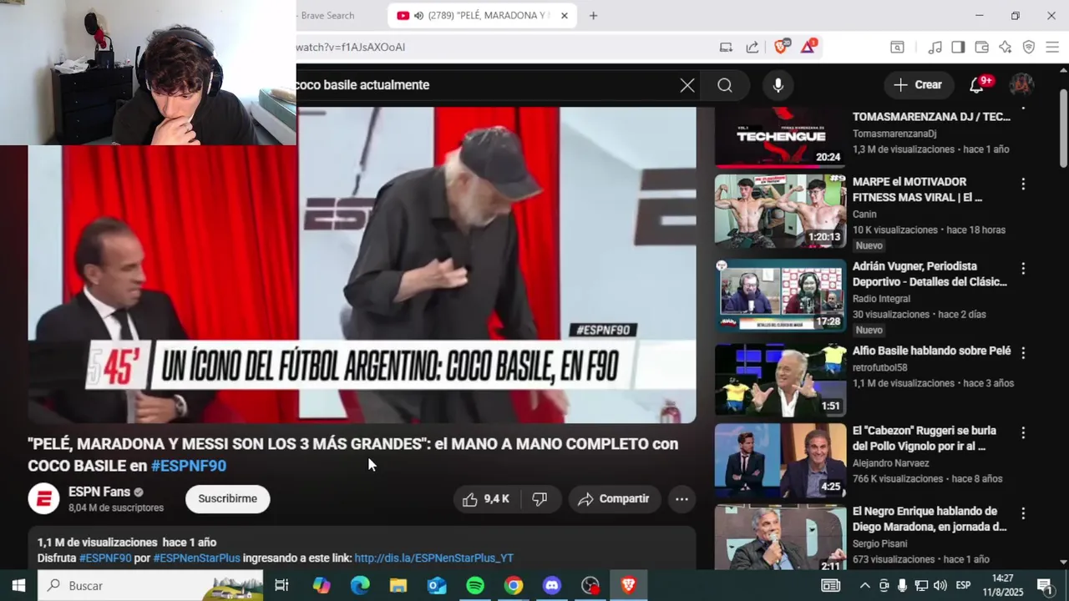Open the Brave hamburger menu
This screenshot has width=1069, height=601.
pos(1051,48)
